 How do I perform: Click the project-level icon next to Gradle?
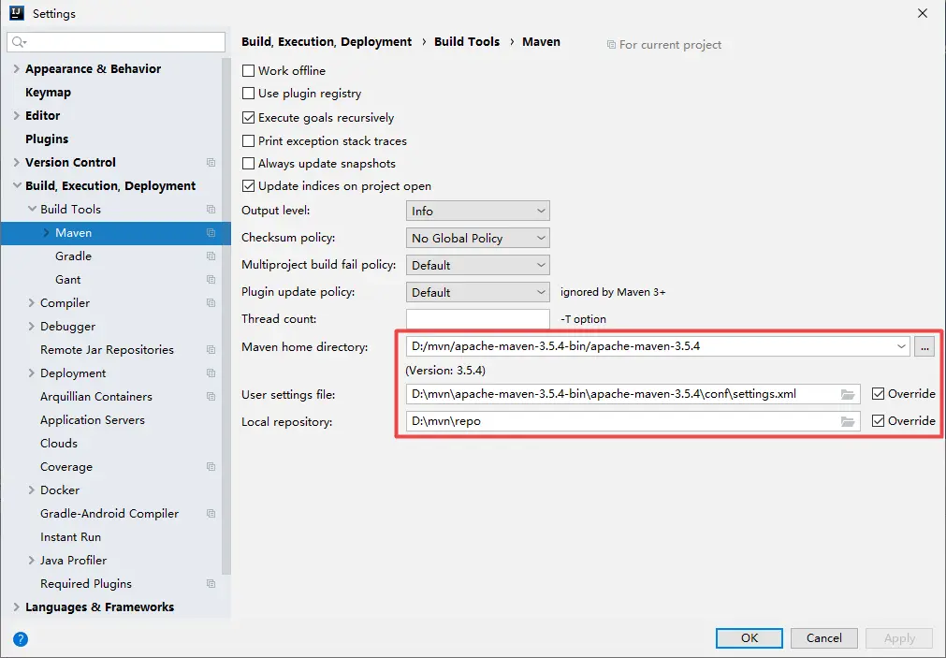click(x=211, y=256)
